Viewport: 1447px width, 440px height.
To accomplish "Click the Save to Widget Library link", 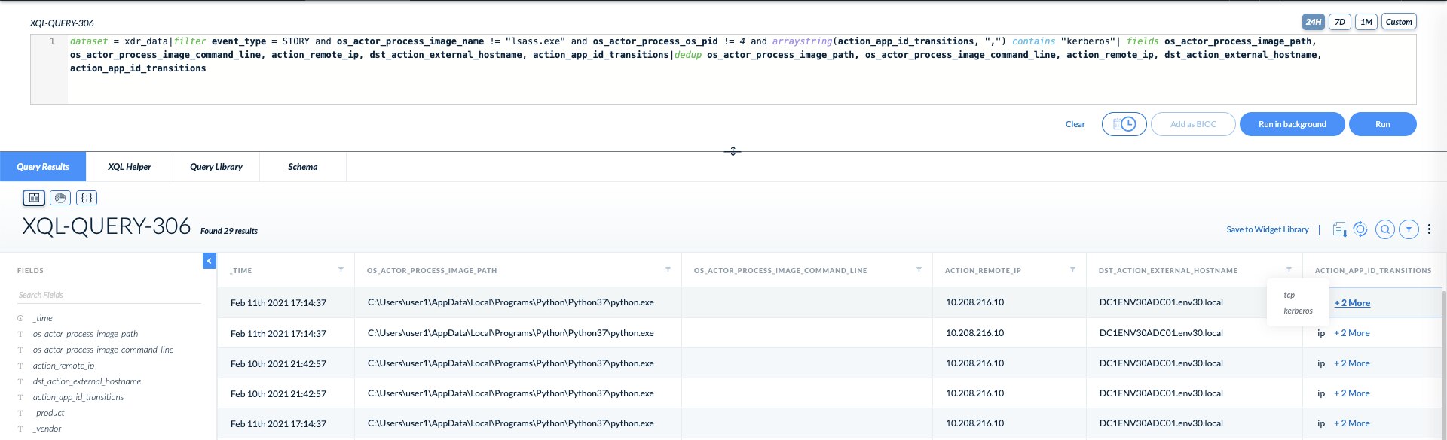I will (1267, 229).
